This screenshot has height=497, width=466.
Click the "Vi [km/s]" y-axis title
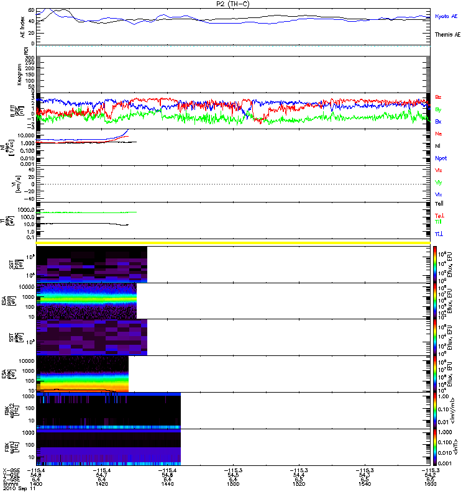pos(16,184)
